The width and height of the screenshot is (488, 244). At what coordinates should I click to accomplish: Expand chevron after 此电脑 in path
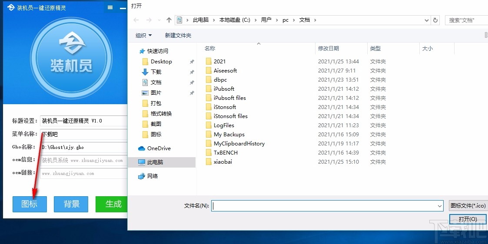pos(214,20)
